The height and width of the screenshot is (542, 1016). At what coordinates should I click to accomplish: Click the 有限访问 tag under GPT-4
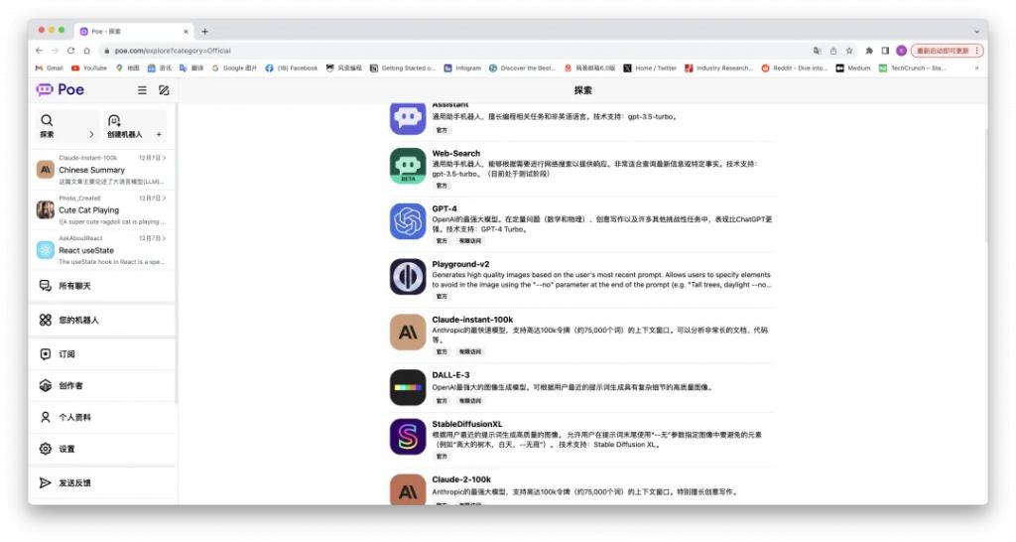469,240
